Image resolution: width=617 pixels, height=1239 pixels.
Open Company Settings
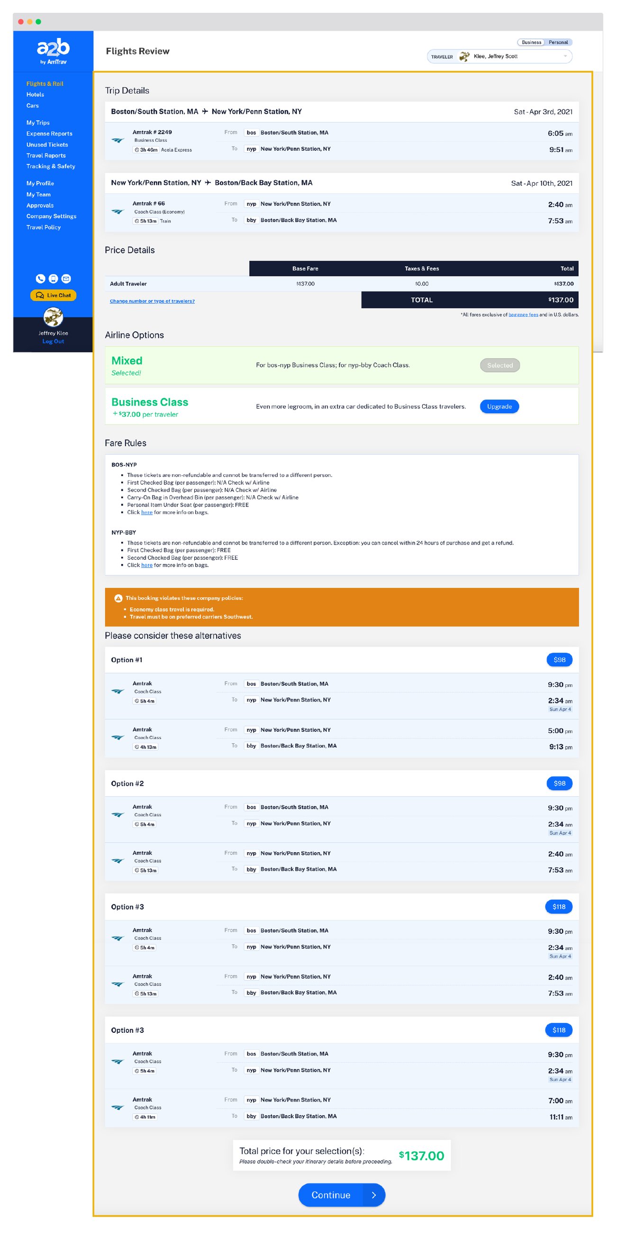[52, 217]
